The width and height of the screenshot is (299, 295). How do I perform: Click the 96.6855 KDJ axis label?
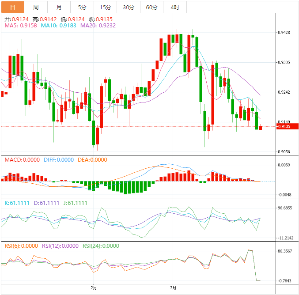285,208
